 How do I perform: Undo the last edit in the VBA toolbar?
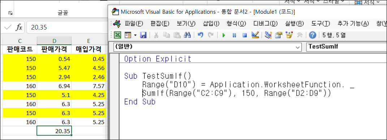(x=201, y=35)
